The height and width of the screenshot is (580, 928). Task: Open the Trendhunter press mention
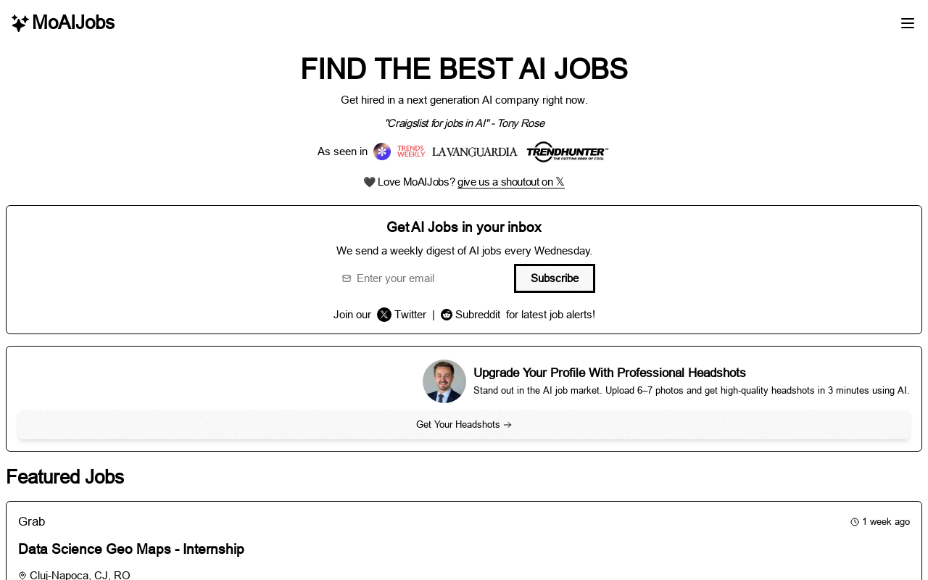pos(568,151)
